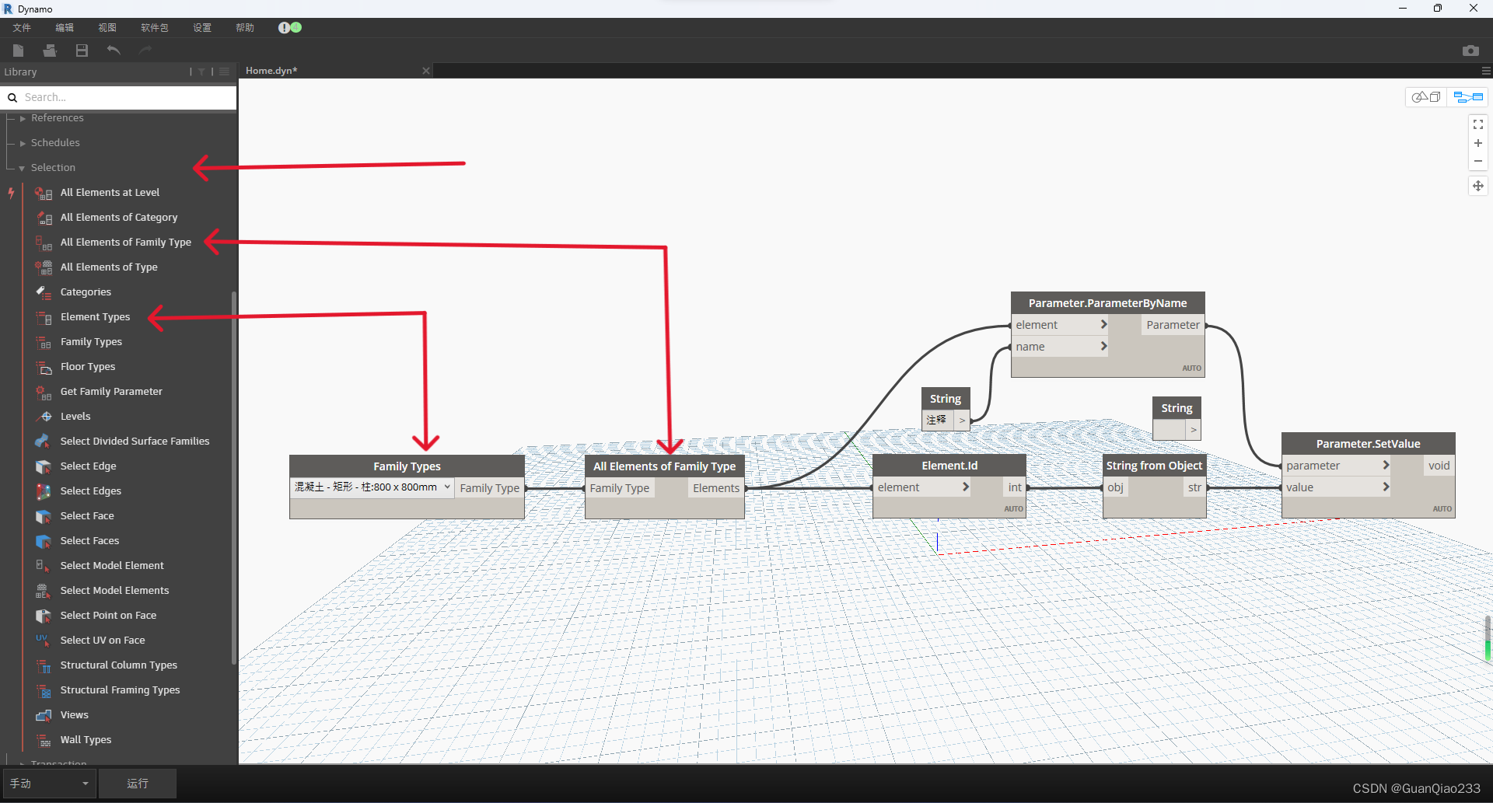Export workspace as image via the camera icon
The image size is (1493, 803).
[x=1471, y=50]
